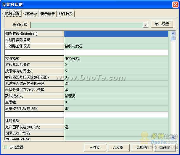
Task: Select the 接收模式 row label
Action: point(34,59)
